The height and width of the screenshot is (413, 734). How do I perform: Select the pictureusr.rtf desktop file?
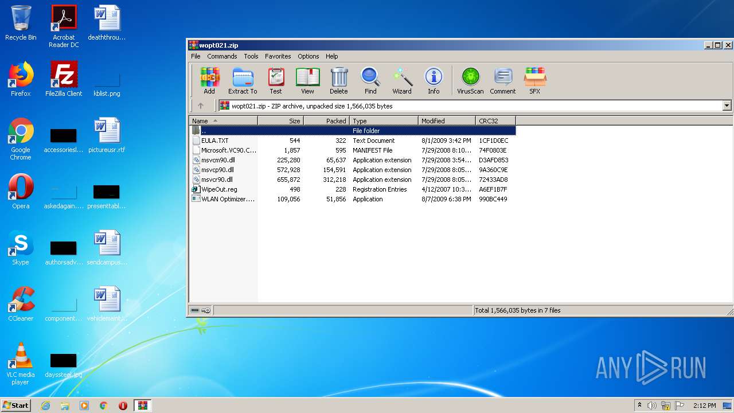click(107, 135)
